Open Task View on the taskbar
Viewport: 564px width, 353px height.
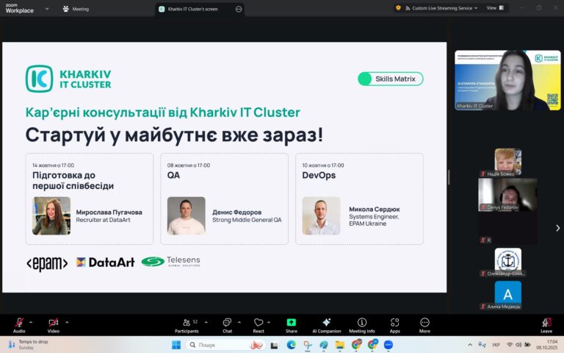274,345
